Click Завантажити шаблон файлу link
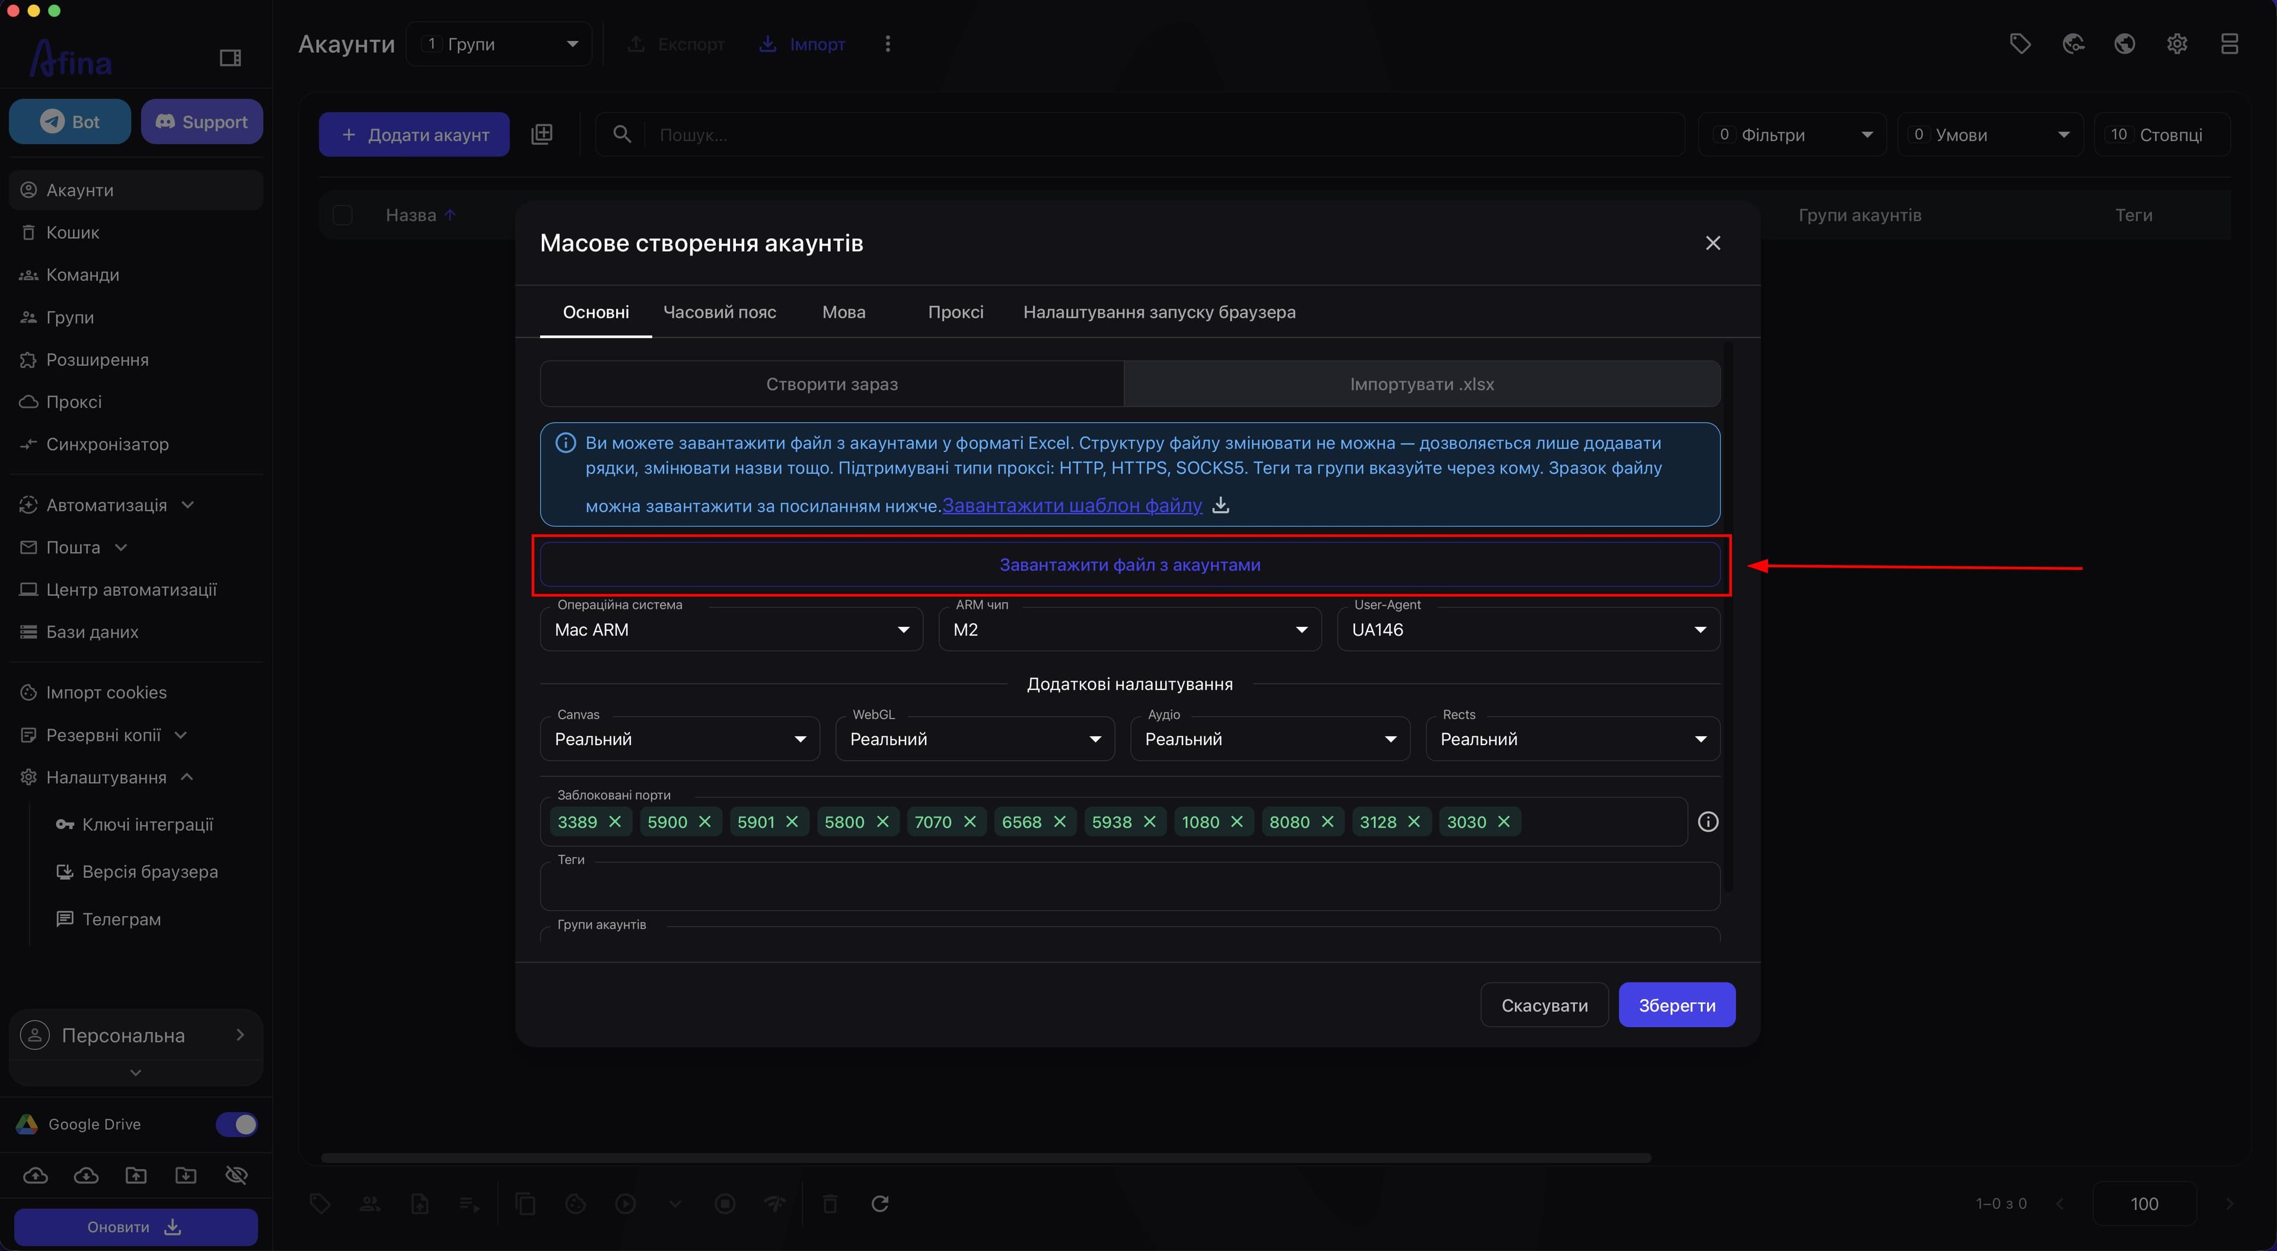Image resolution: width=2277 pixels, height=1251 pixels. click(1072, 506)
